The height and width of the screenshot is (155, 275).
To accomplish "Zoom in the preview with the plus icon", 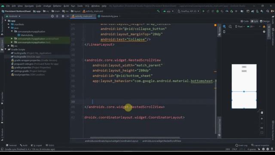I will [x=262, y=119].
